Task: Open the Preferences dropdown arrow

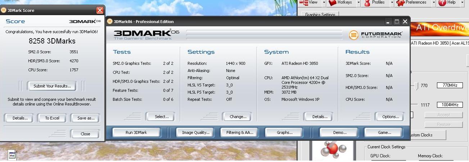Action: click(x=433, y=2)
